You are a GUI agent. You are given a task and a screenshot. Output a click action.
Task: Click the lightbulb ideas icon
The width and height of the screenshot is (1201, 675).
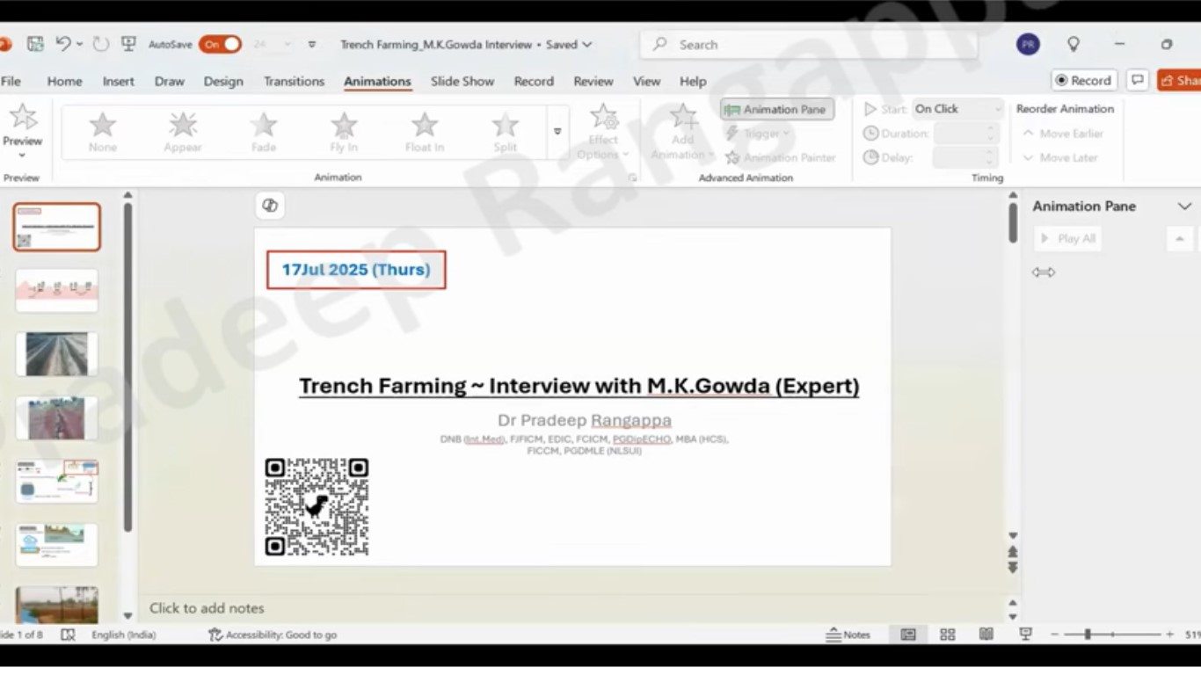pyautogui.click(x=1073, y=44)
